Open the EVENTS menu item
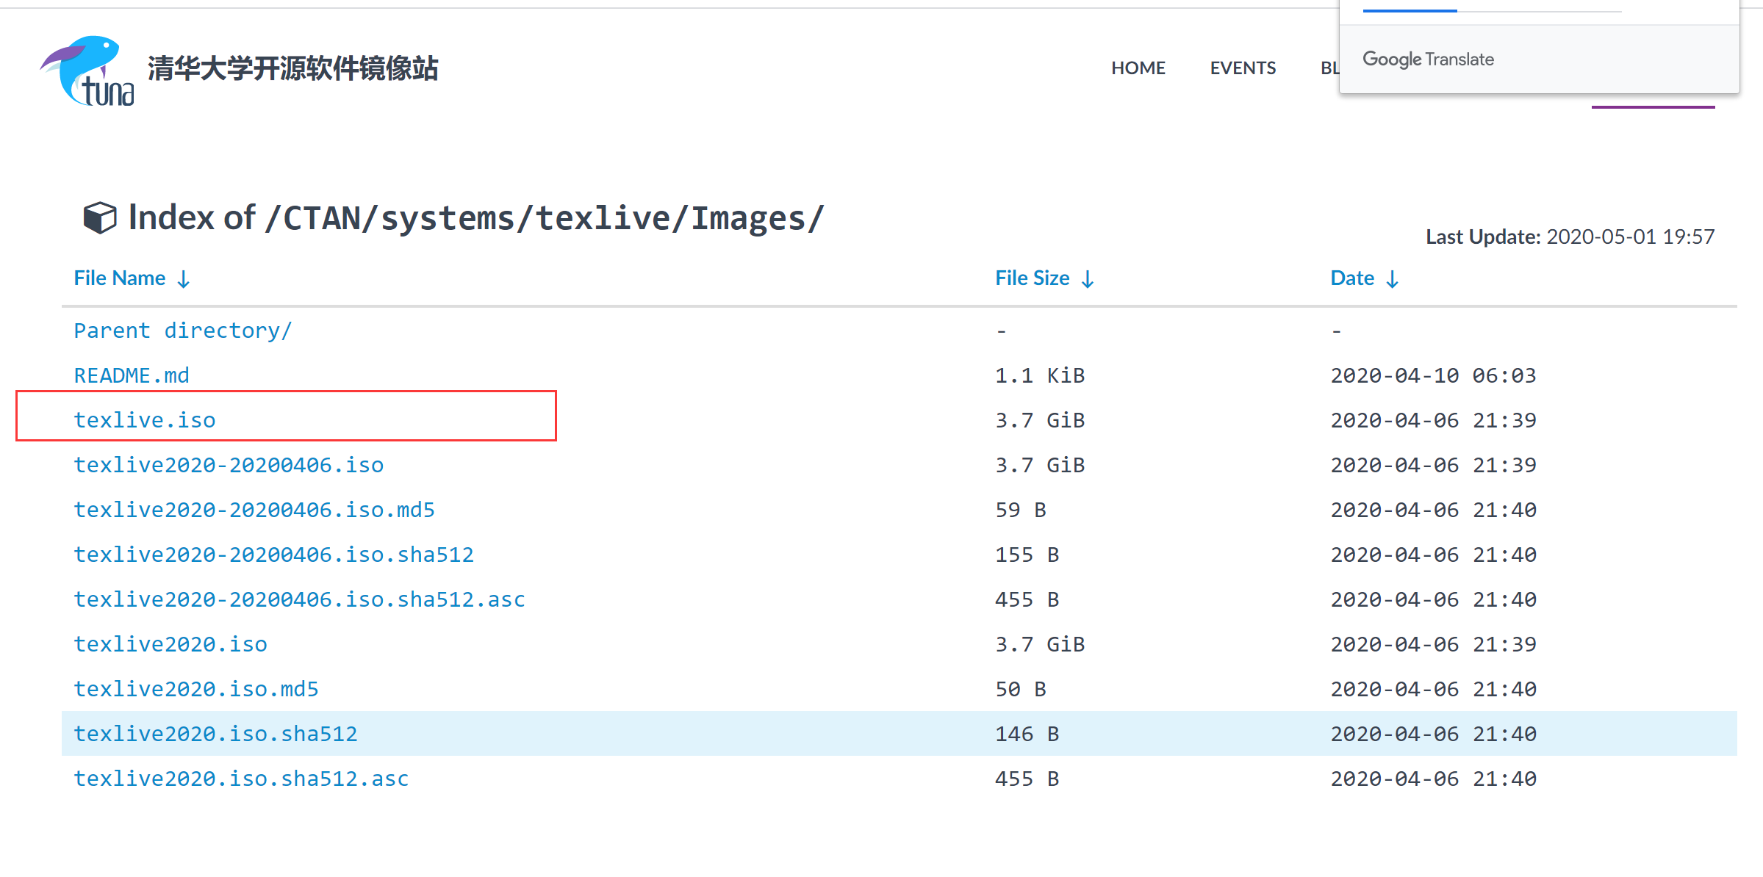The height and width of the screenshot is (877, 1763). pos(1242,68)
